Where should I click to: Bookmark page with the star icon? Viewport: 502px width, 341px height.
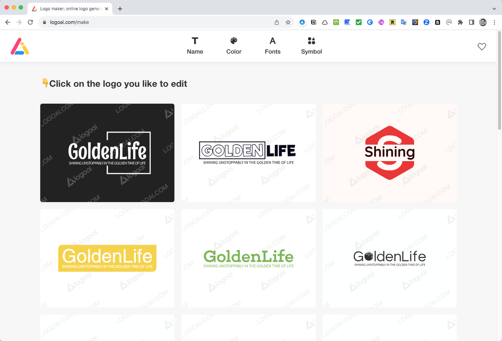click(x=288, y=22)
